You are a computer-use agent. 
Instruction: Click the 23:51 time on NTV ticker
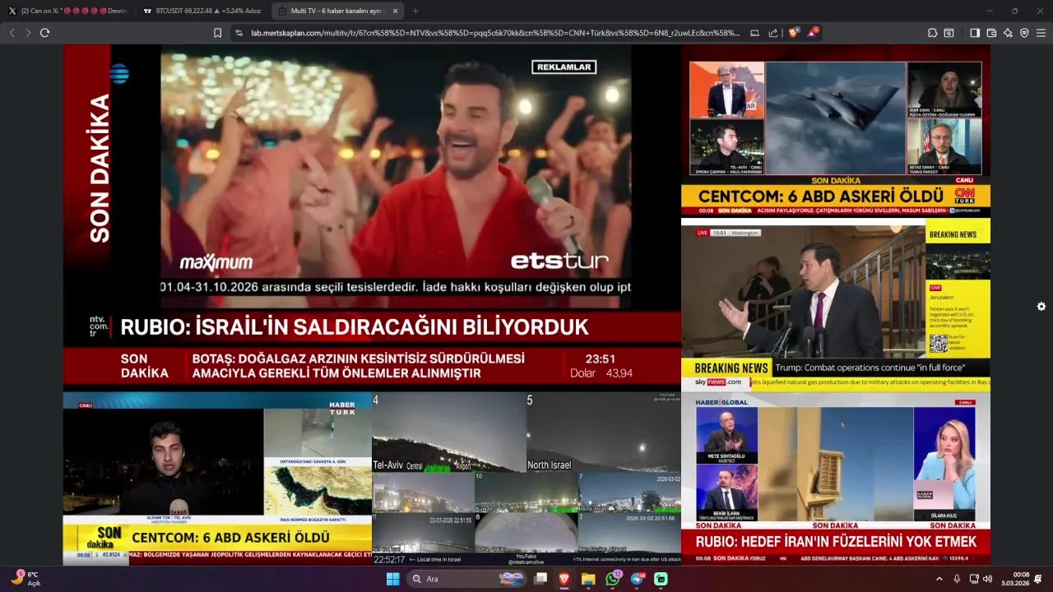point(601,359)
